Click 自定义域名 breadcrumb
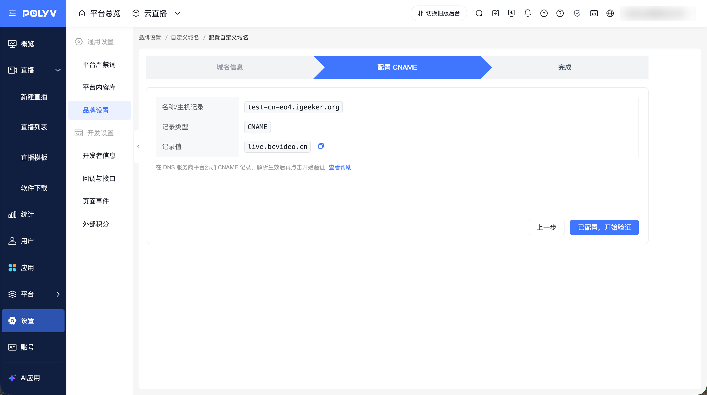This screenshot has width=707, height=395. [185, 37]
